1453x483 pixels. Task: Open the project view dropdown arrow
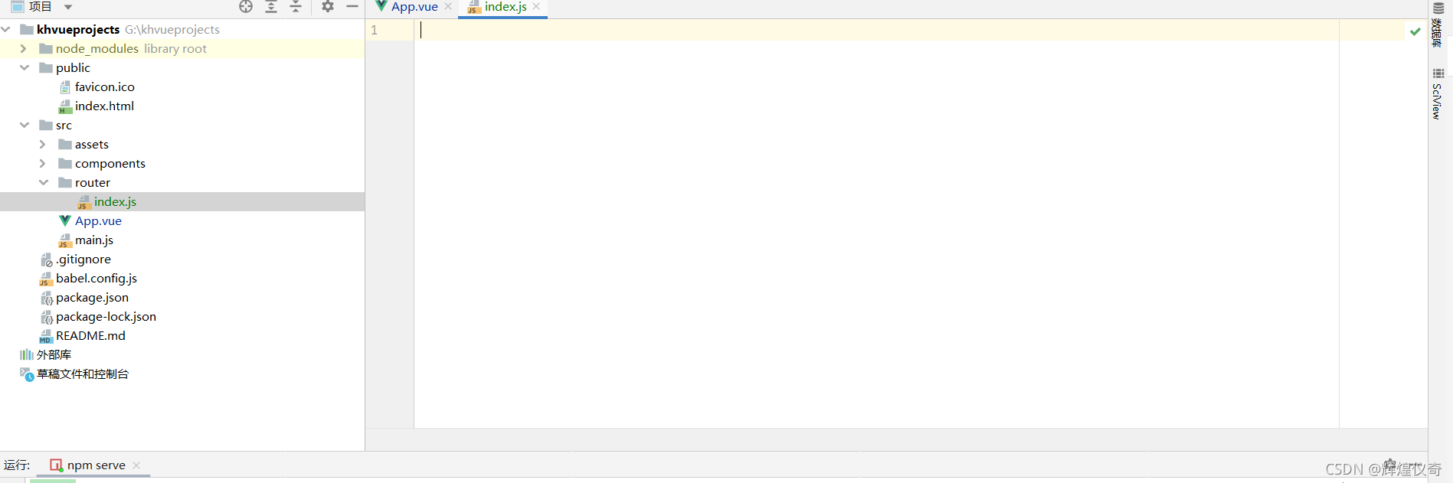(x=68, y=7)
